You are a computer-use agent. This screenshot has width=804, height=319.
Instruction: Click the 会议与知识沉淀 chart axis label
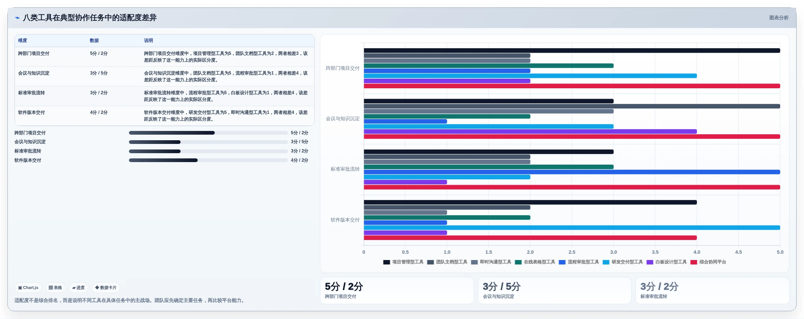click(343, 119)
